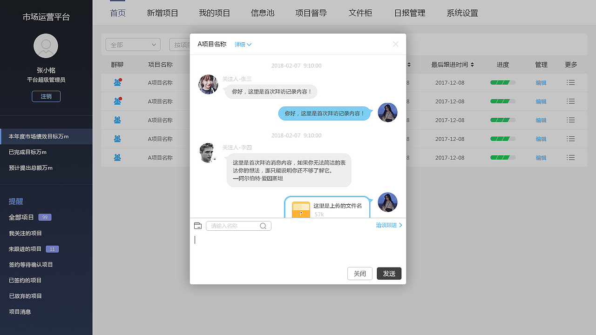Open the uploaded orange file attachment in the chat
This screenshot has width=596, height=335.
(300, 209)
